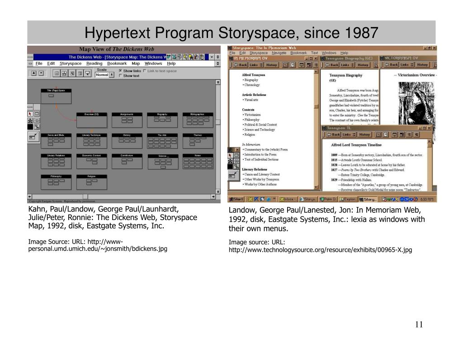Click the monitor icon in Tennyson TL toolbar

coord(394,135)
